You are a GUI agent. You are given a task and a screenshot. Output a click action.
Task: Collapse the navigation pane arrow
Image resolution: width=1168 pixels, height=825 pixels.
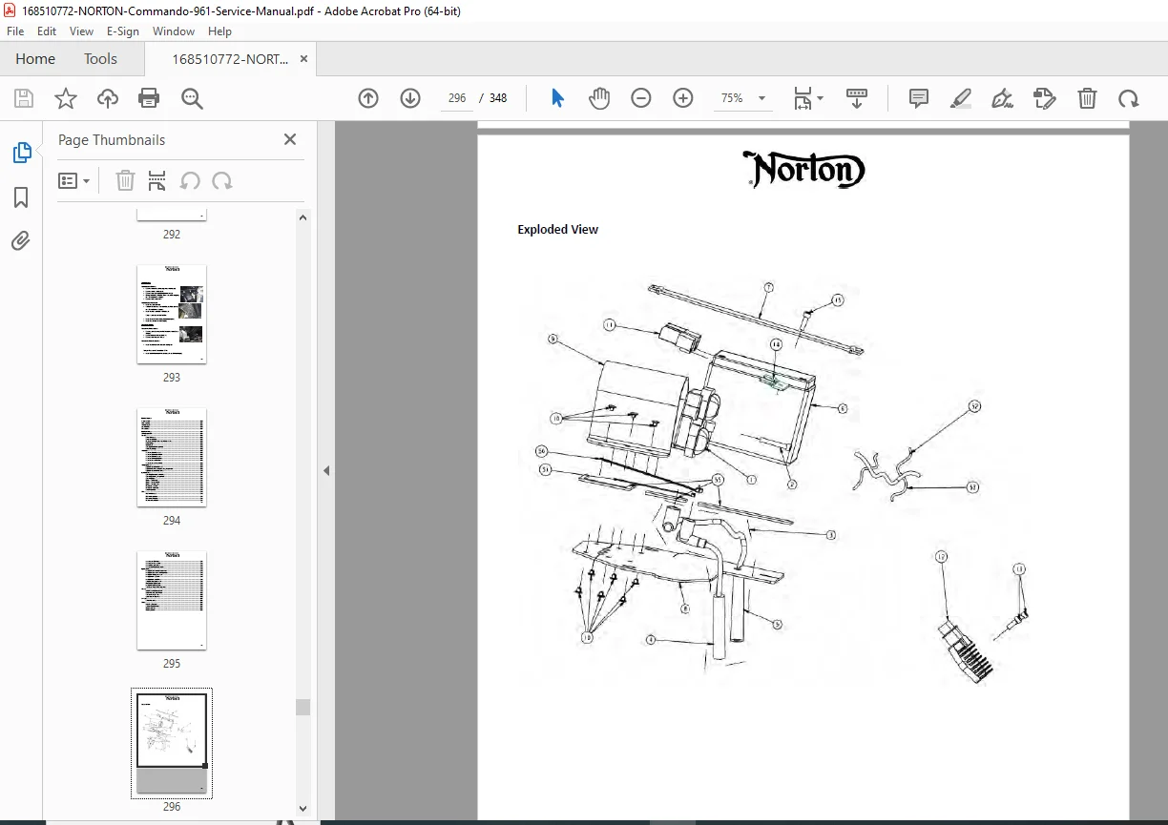326,470
